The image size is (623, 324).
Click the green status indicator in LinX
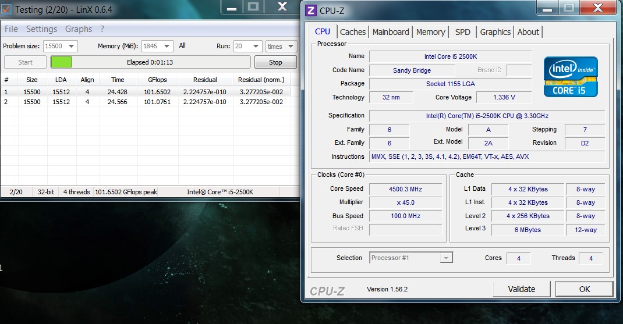(x=61, y=62)
